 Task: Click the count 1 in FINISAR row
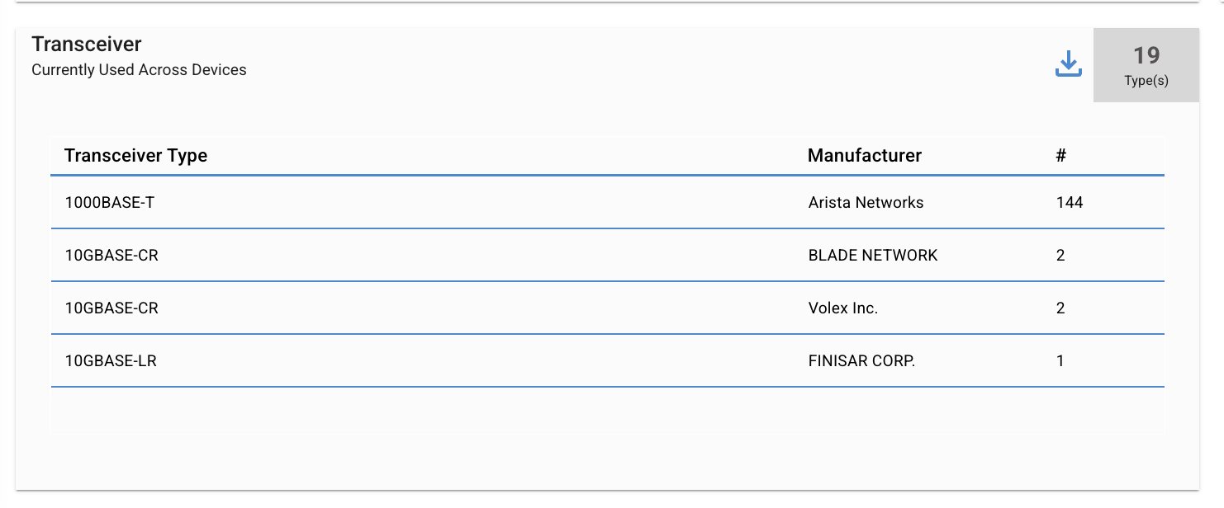(x=1060, y=360)
